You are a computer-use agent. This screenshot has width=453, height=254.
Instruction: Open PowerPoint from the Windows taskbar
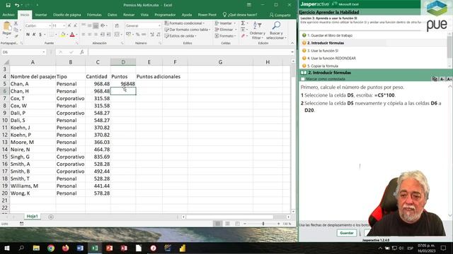(109, 248)
